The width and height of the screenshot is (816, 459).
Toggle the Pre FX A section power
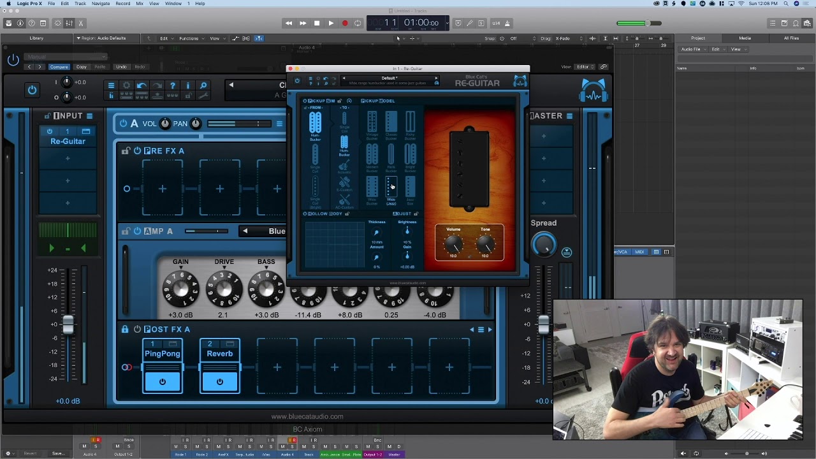[x=137, y=151]
